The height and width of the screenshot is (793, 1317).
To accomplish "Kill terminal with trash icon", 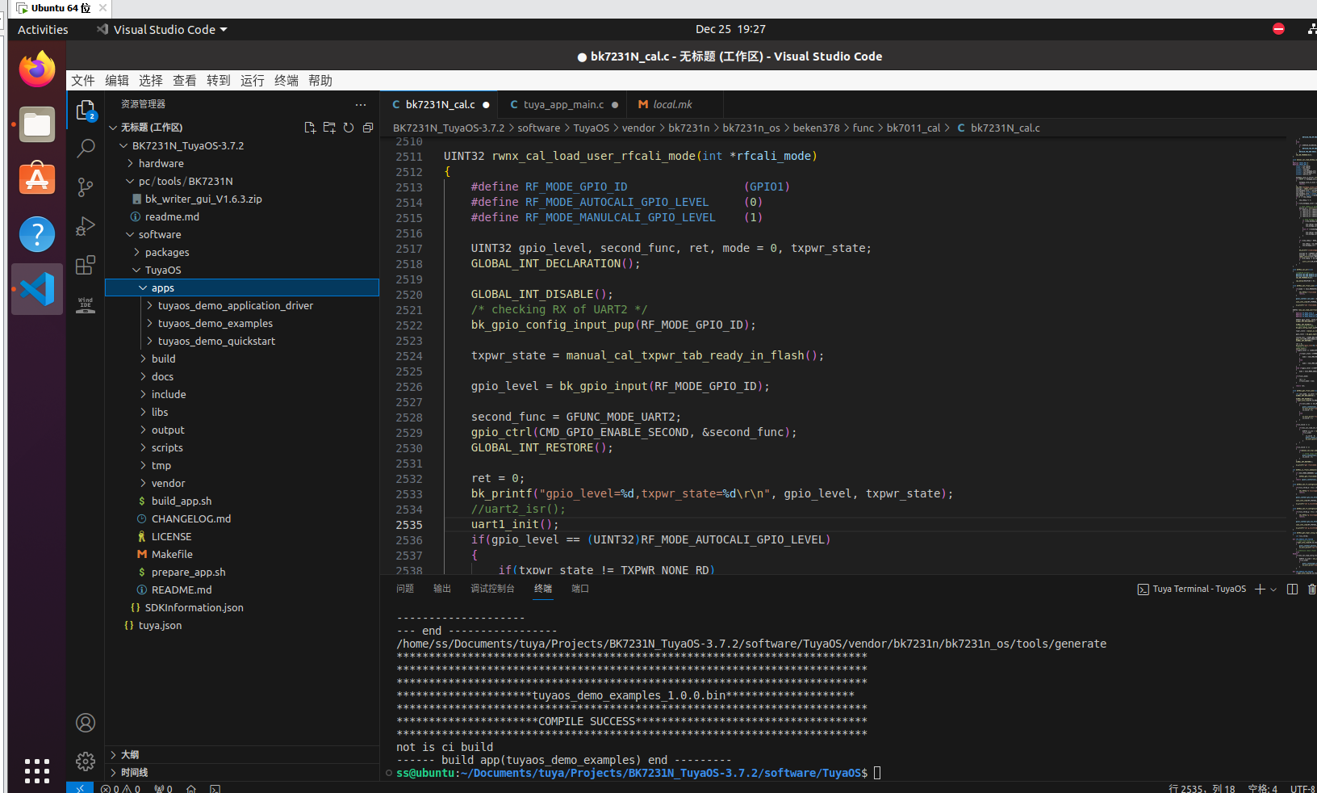I will click(x=1311, y=589).
